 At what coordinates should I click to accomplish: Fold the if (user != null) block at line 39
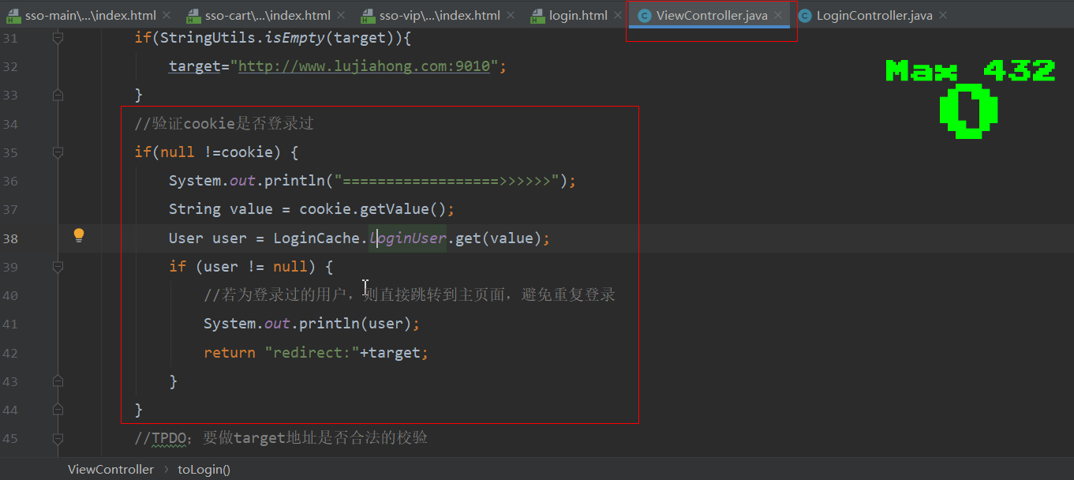(x=58, y=267)
